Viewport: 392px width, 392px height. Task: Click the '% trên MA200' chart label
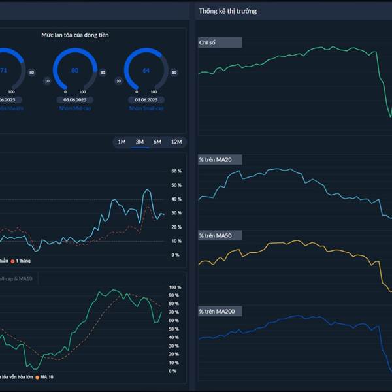tap(220, 311)
